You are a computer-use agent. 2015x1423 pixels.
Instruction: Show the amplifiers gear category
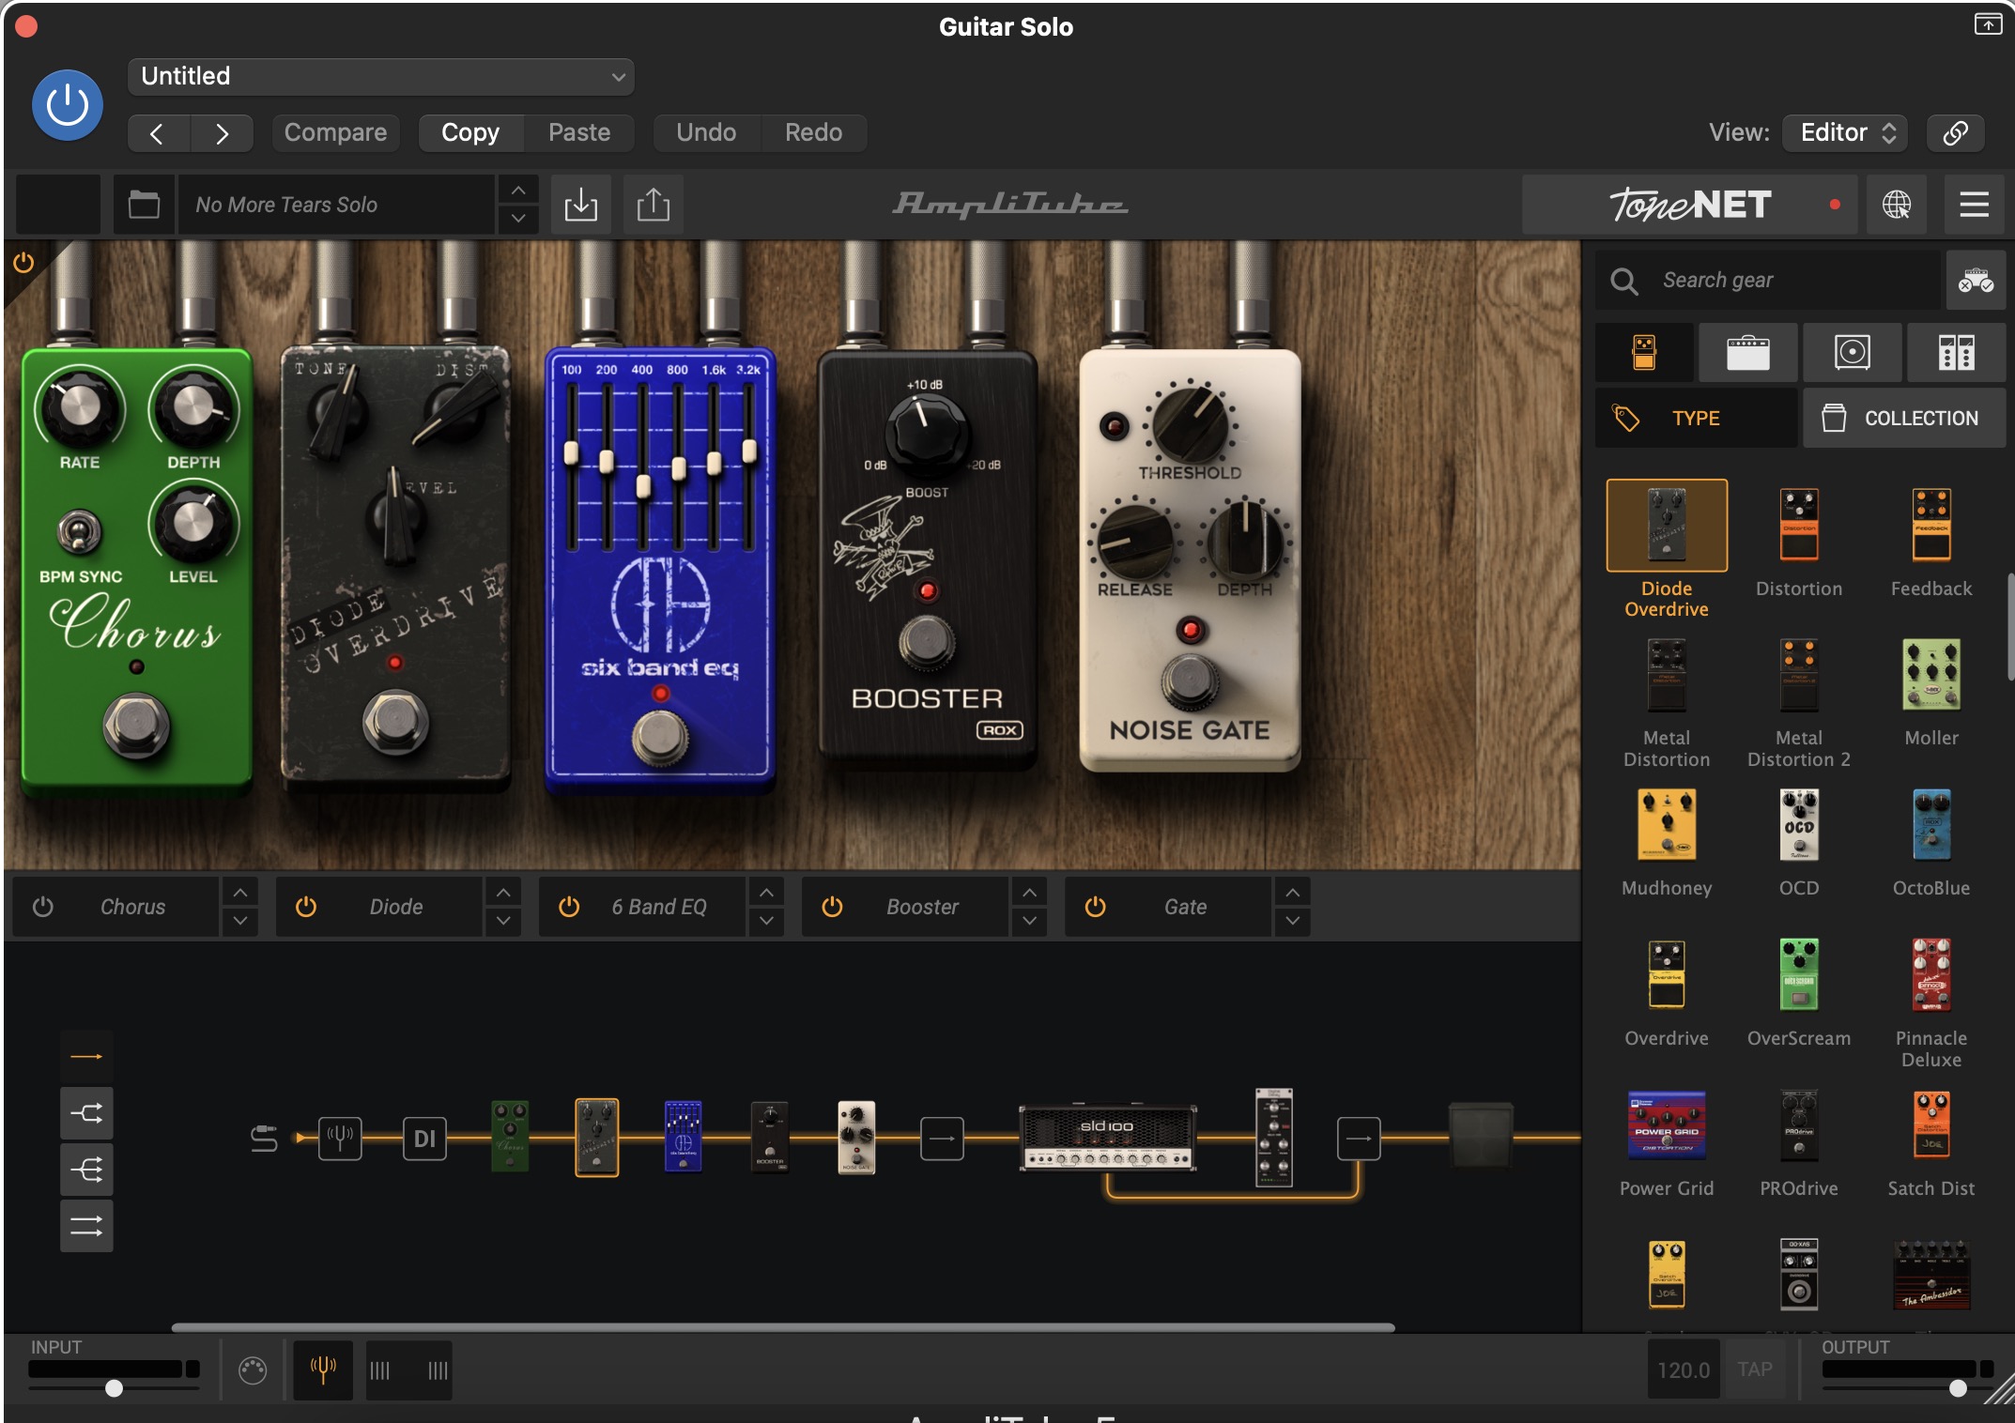pos(1748,353)
